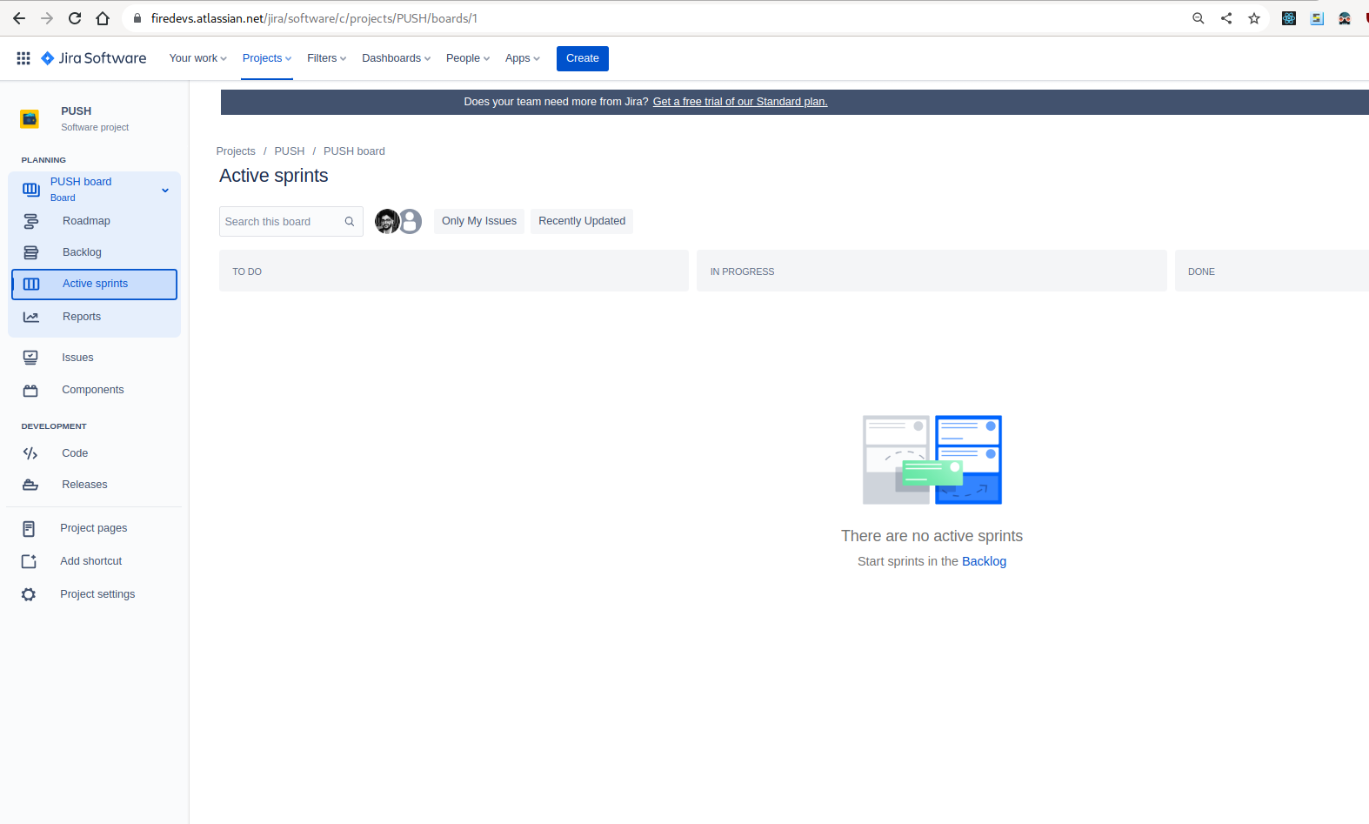Reload the page with refresh icon
Screen dimensions: 1369x824
(x=75, y=18)
